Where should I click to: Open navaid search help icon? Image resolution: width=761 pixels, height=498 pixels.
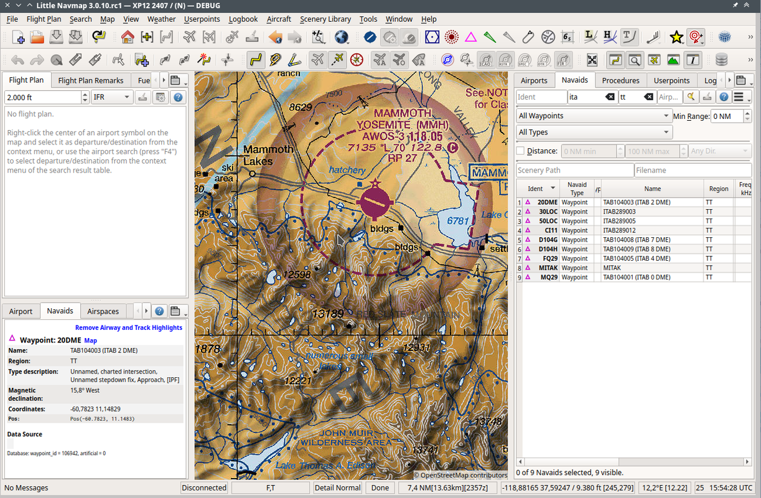coord(724,97)
